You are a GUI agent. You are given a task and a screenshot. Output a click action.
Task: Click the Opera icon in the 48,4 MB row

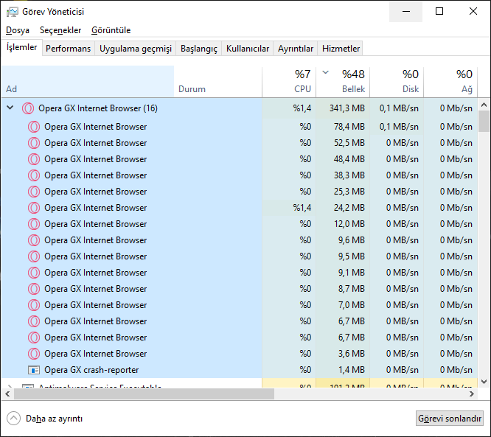pos(34,159)
